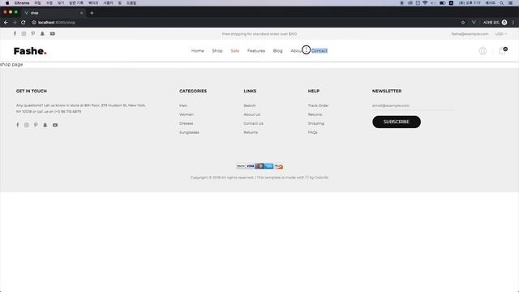Open Chrome's three-dot menu
Image resolution: width=519 pixels, height=292 pixels.
coord(513,23)
